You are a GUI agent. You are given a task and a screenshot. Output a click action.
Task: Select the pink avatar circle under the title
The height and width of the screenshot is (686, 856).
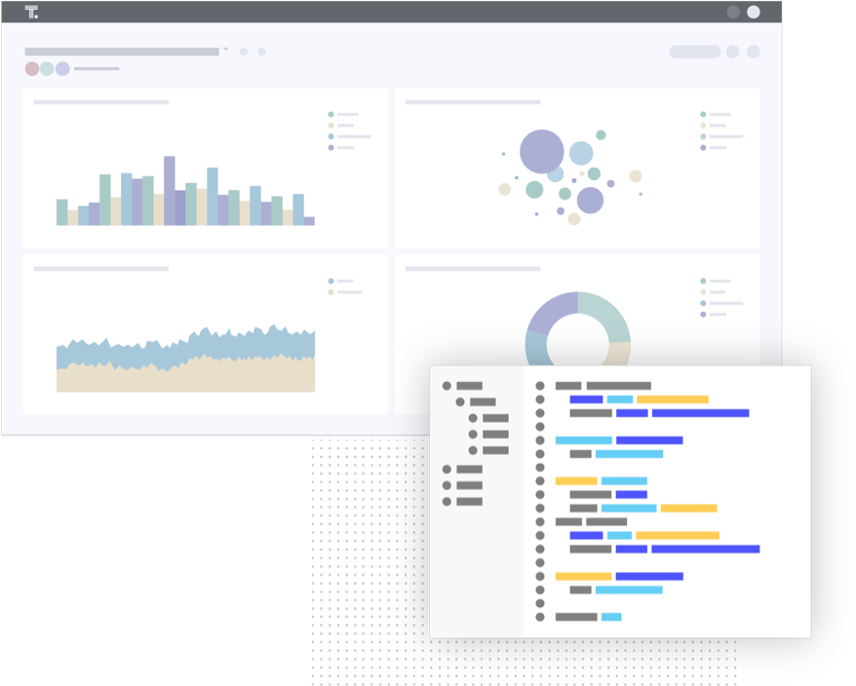point(32,69)
